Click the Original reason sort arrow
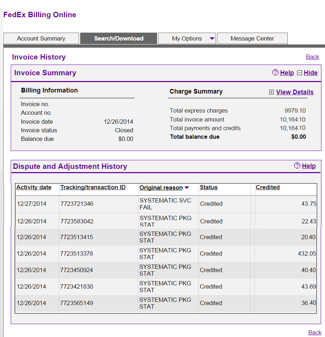This screenshot has width=325, height=337. pyautogui.click(x=186, y=188)
